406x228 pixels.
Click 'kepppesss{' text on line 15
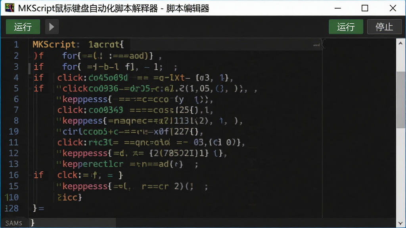(87, 186)
